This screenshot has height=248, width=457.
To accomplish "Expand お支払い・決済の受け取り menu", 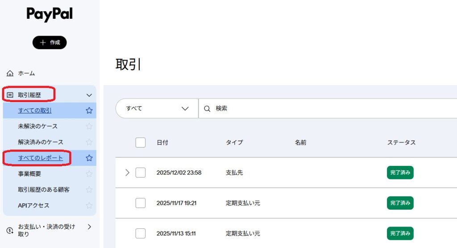I will (89, 227).
